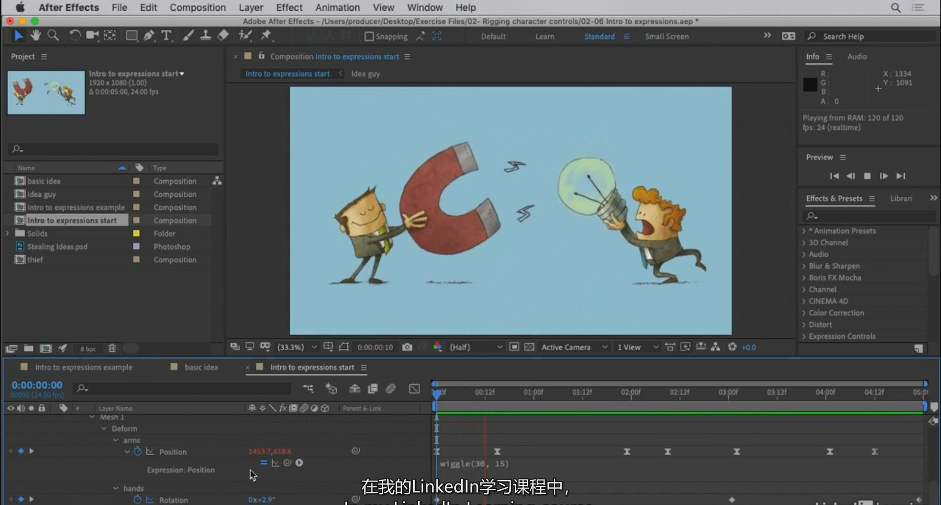Expand Animation Presets category
Image resolution: width=941 pixels, height=505 pixels.
pyautogui.click(x=804, y=231)
